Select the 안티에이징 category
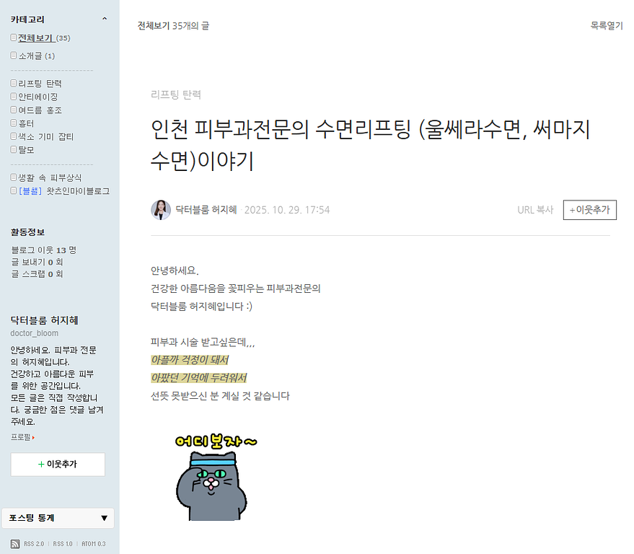Image resolution: width=634 pixels, height=554 pixels. 38,97
